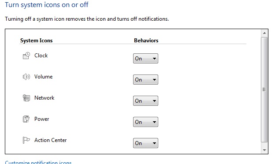
Task: Select the Volume label text
Action: point(44,77)
